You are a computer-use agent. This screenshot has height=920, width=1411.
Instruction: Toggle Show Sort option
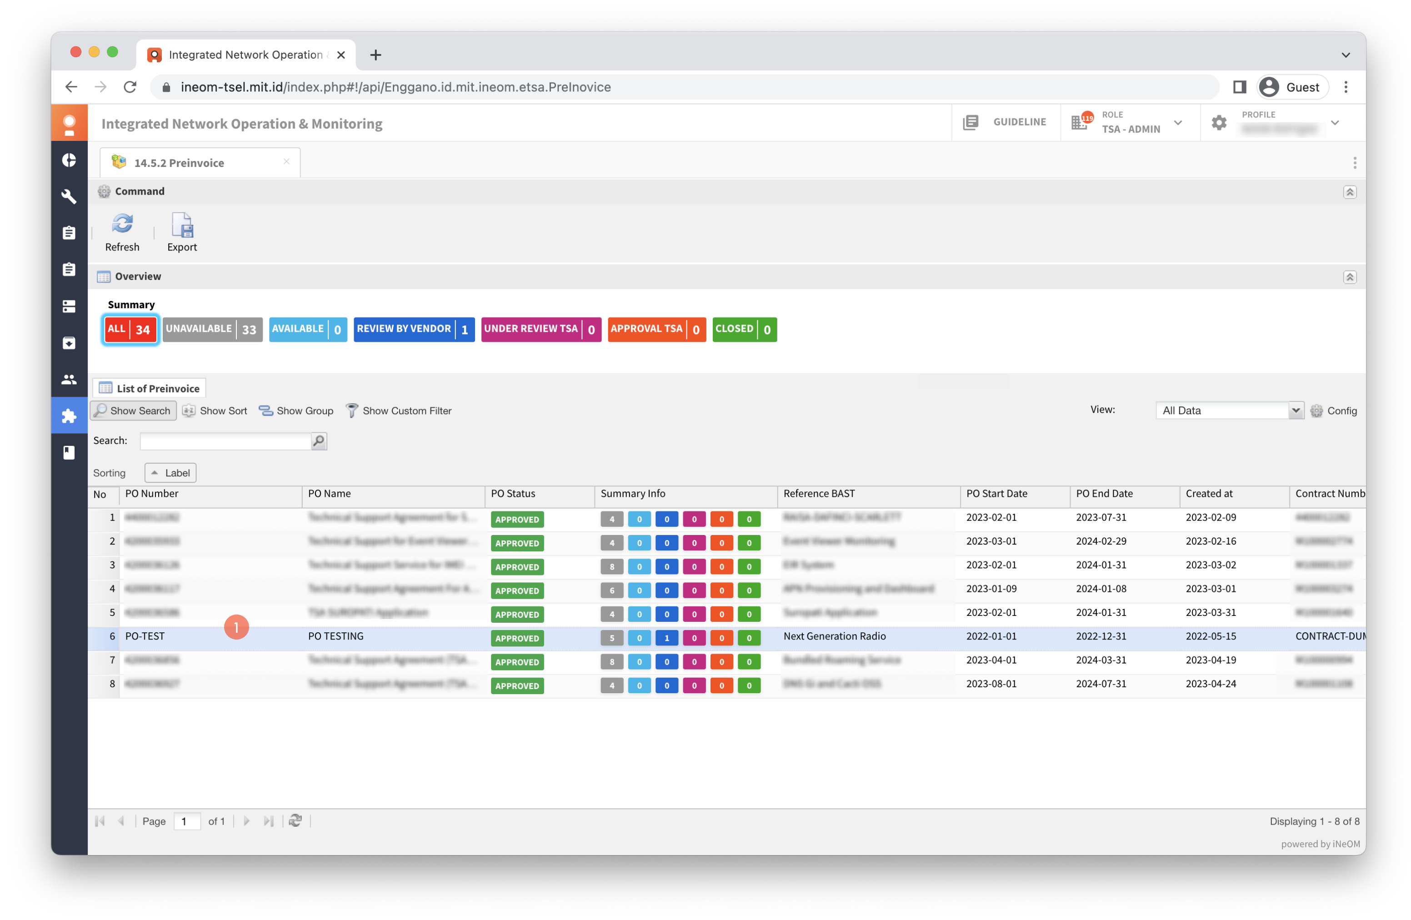215,411
